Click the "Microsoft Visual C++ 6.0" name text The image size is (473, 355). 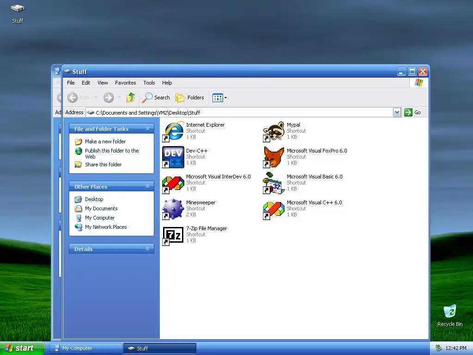point(314,202)
